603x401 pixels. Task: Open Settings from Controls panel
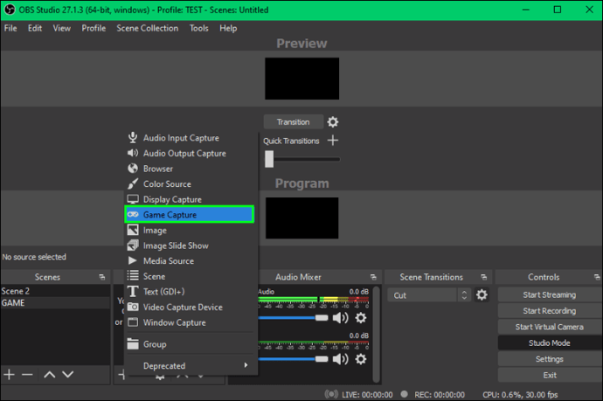[550, 359]
